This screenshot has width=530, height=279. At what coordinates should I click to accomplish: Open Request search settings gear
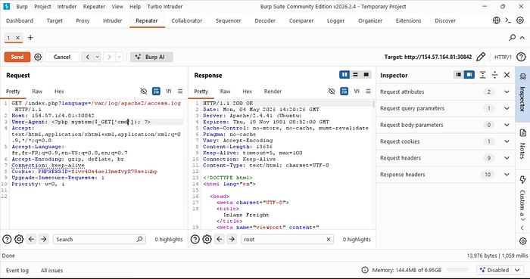[19, 239]
